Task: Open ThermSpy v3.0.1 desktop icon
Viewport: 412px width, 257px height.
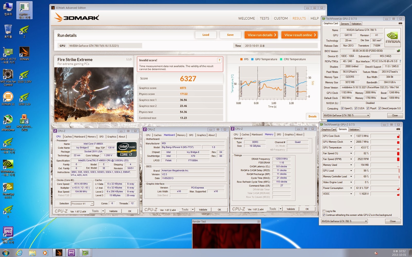Action: pyautogui.click(x=8, y=190)
